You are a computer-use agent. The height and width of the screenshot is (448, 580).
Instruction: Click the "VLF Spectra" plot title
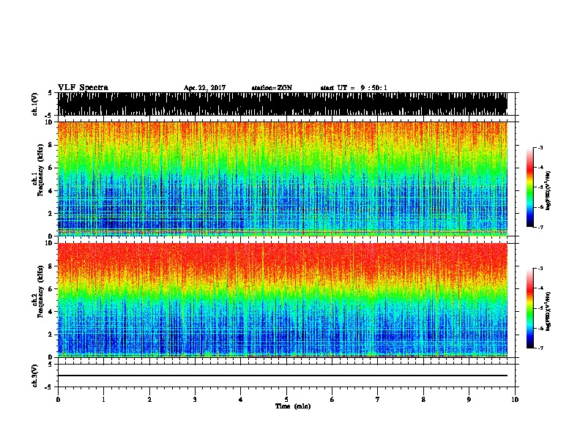pyautogui.click(x=83, y=88)
